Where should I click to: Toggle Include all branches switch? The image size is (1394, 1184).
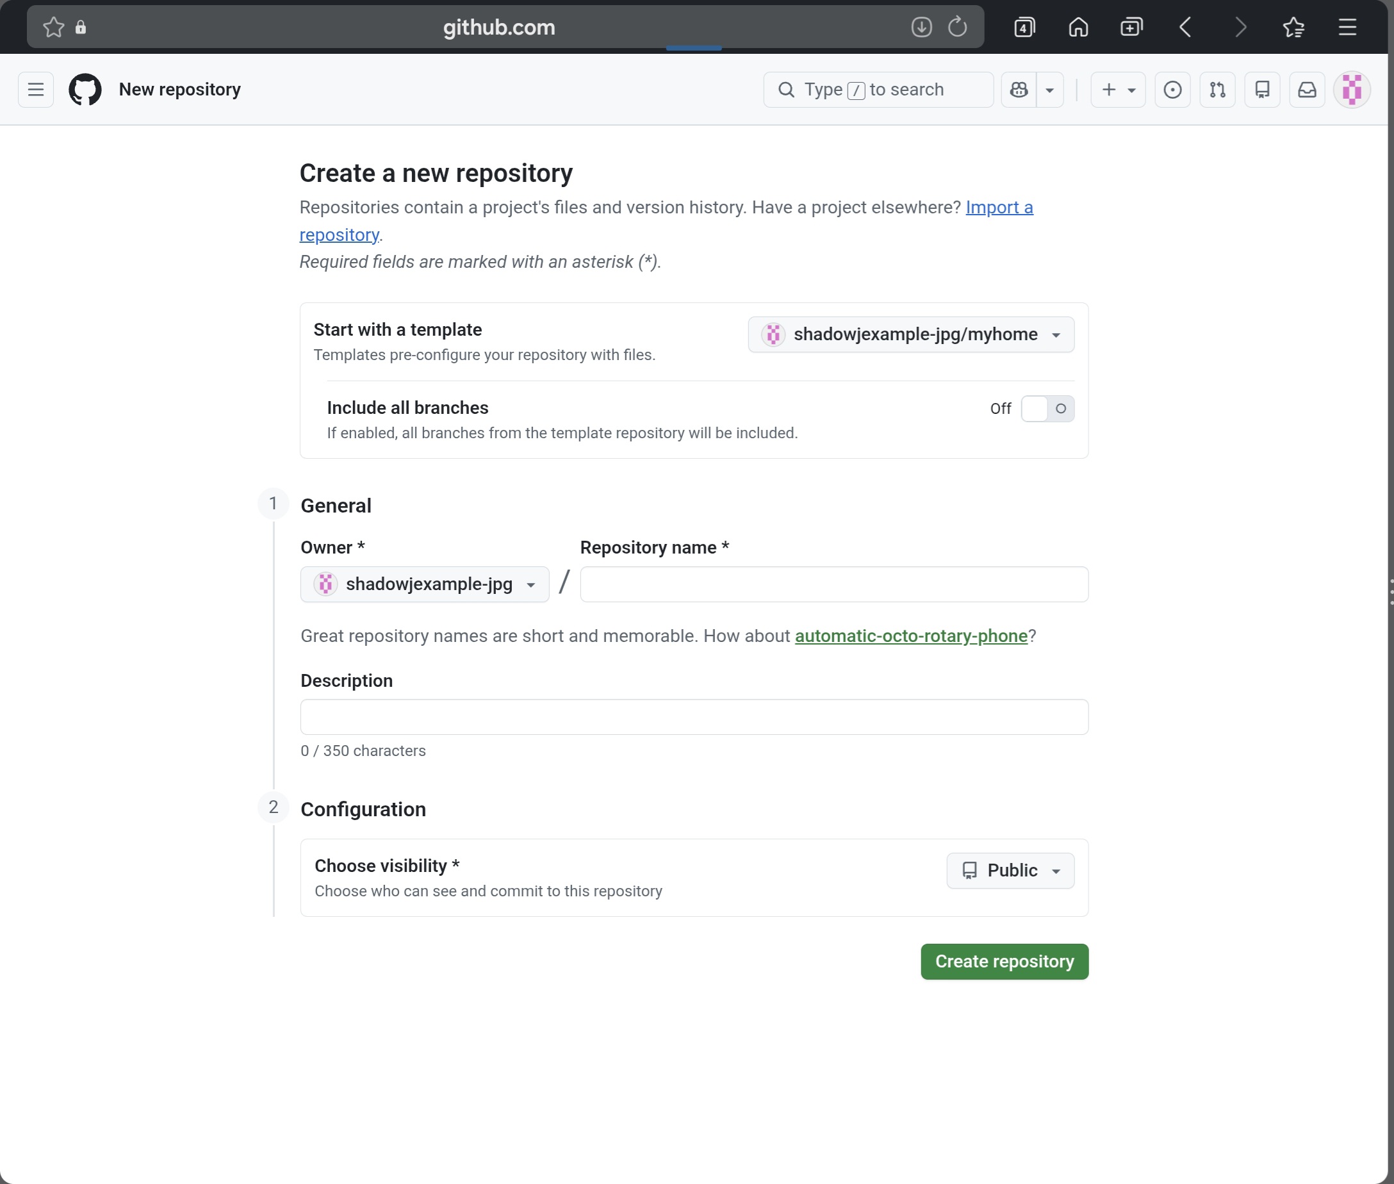[1047, 408]
